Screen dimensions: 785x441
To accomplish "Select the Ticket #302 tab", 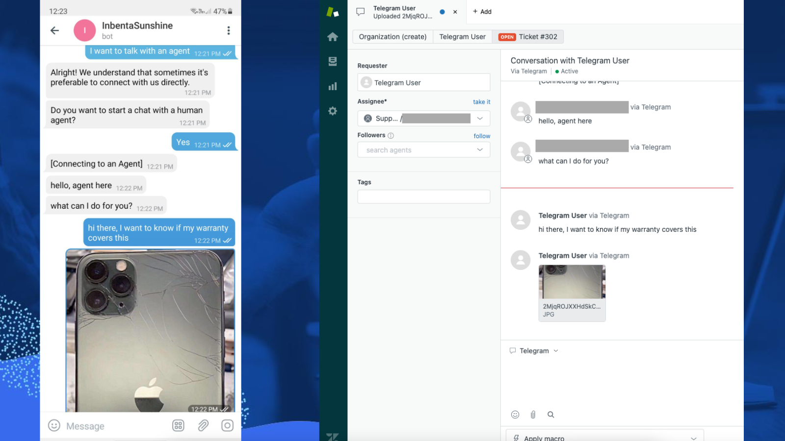I will [x=528, y=37].
